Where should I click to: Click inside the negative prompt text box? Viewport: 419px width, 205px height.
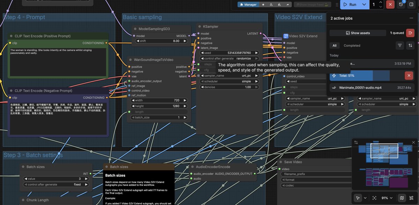[x=58, y=119]
